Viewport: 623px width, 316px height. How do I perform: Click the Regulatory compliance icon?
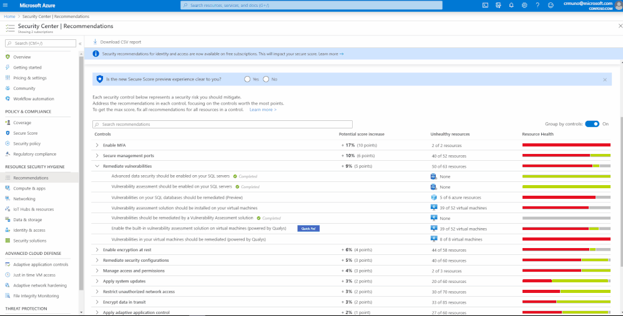coord(7,154)
